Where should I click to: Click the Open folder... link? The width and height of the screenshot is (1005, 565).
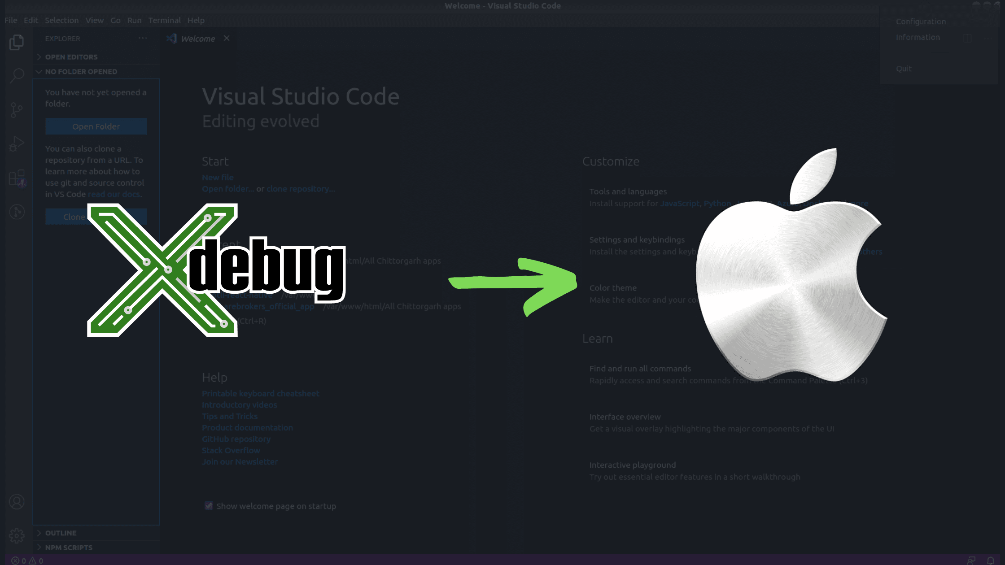point(228,189)
